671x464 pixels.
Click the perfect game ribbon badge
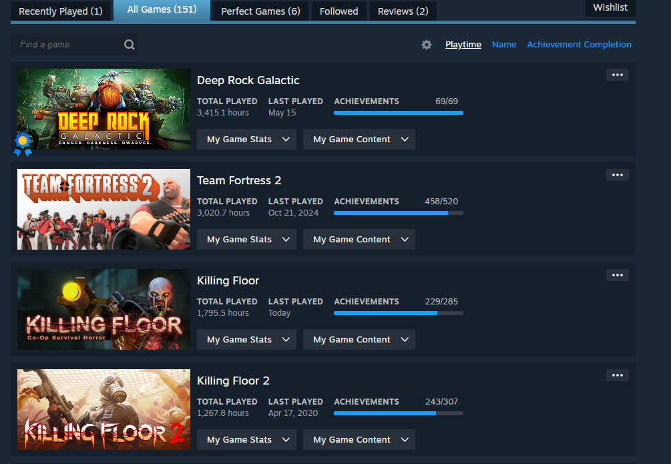point(23,144)
